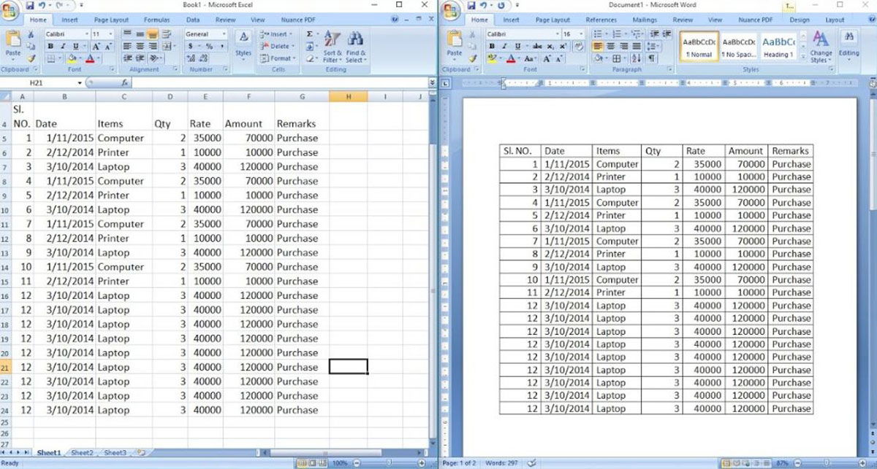Select the Percent Style icon in Excel
Viewport: 877px width, 469px height.
[210, 44]
